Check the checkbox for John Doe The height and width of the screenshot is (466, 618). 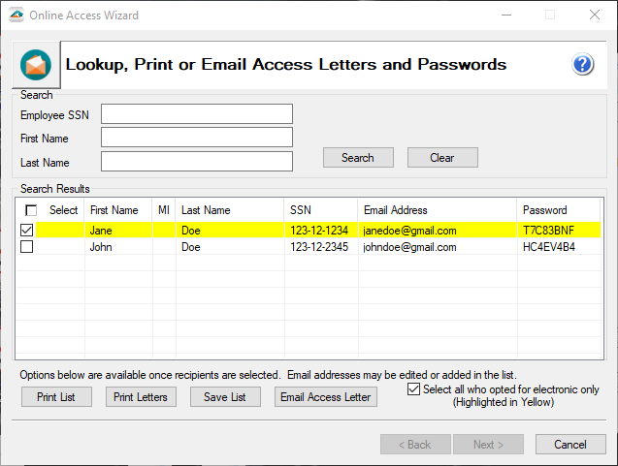[27, 247]
